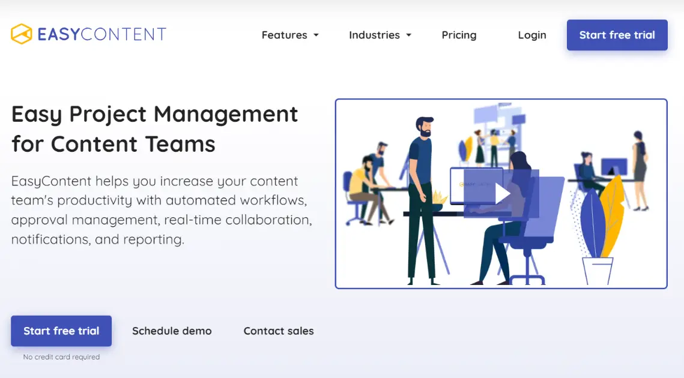684x378 pixels.
Task: Click the EasyContent hexagon logo icon
Action: (22, 34)
